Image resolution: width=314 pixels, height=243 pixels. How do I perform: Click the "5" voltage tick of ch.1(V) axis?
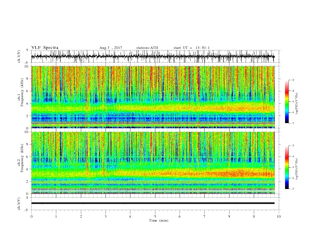tap(27, 50)
